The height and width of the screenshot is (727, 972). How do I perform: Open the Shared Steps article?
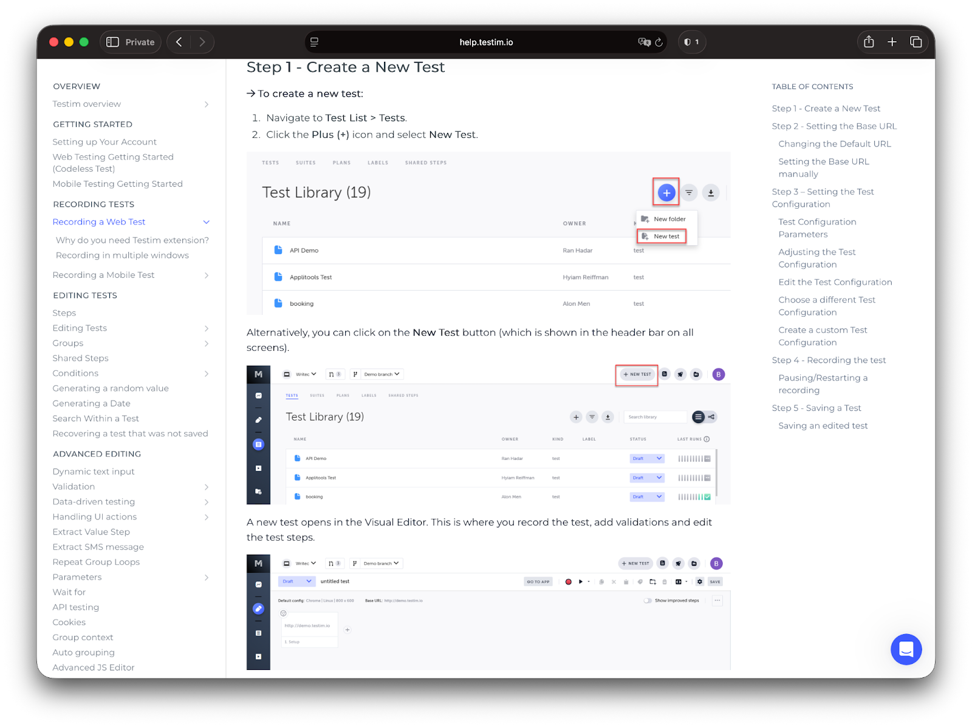[80, 358]
